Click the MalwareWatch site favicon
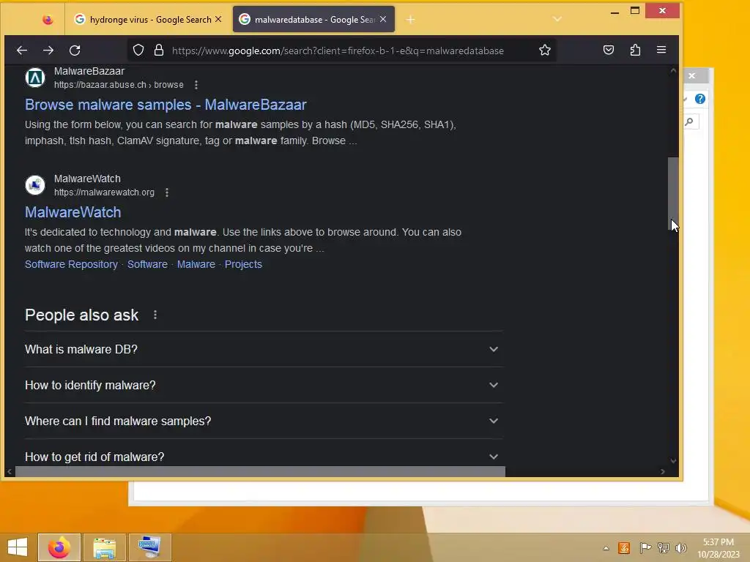This screenshot has width=750, height=562. click(35, 185)
